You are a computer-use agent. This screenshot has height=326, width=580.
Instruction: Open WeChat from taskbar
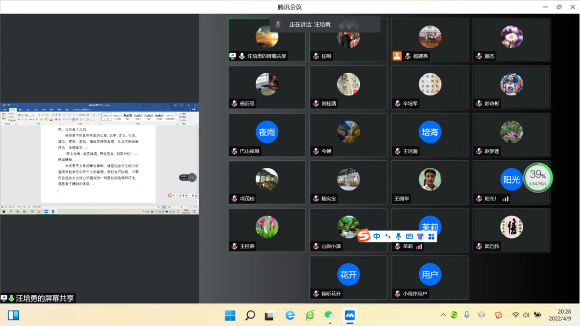[330, 315]
